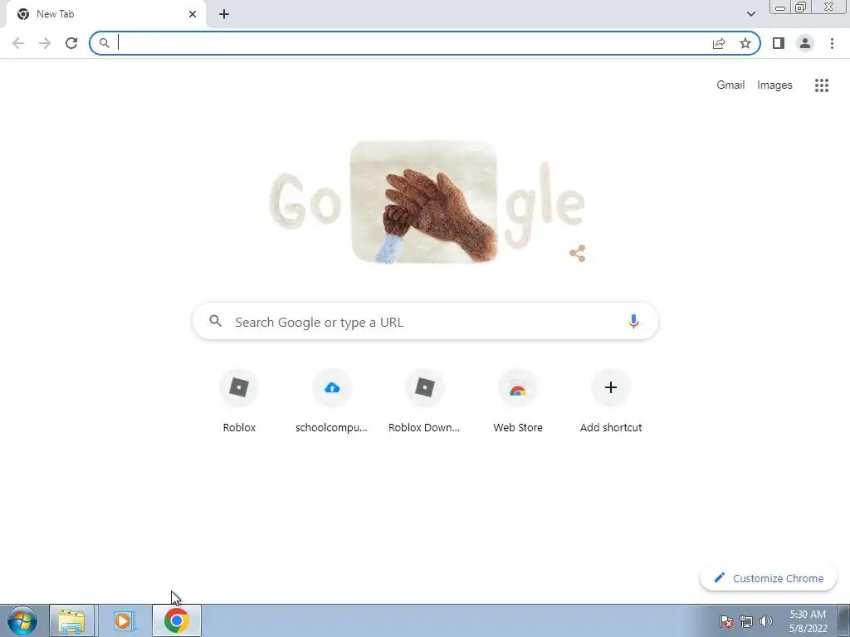
Task: Start voice search with the microphone
Action: [633, 321]
